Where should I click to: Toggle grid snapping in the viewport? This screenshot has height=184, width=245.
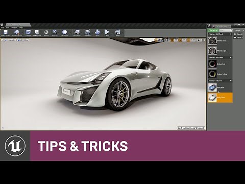(172, 40)
